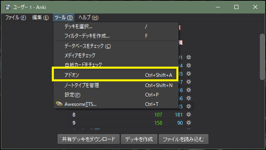Click the green count 158
The width and height of the screenshot is (266, 150).
(x=158, y=123)
